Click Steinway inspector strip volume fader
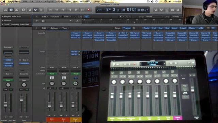The width and height of the screenshot is (218, 123). click(x=5, y=104)
